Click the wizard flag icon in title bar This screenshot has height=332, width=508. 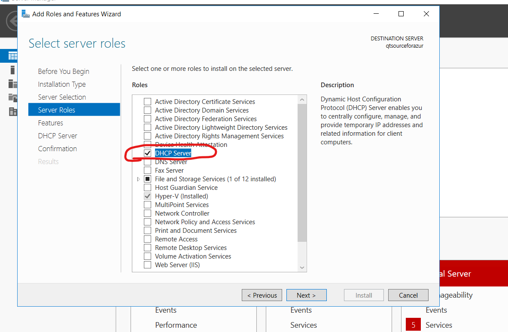tap(25, 14)
